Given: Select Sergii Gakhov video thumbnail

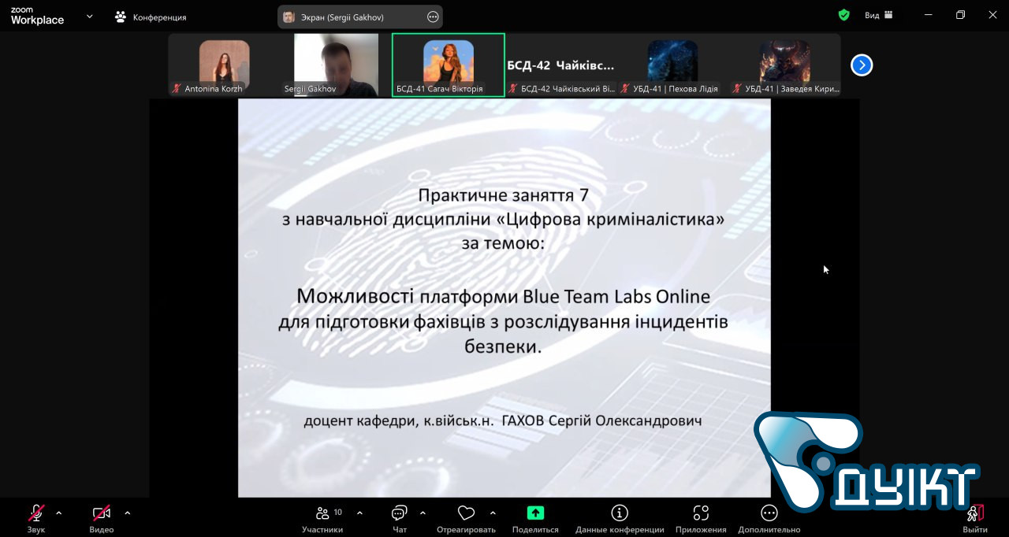Looking at the screenshot, I should tap(336, 65).
